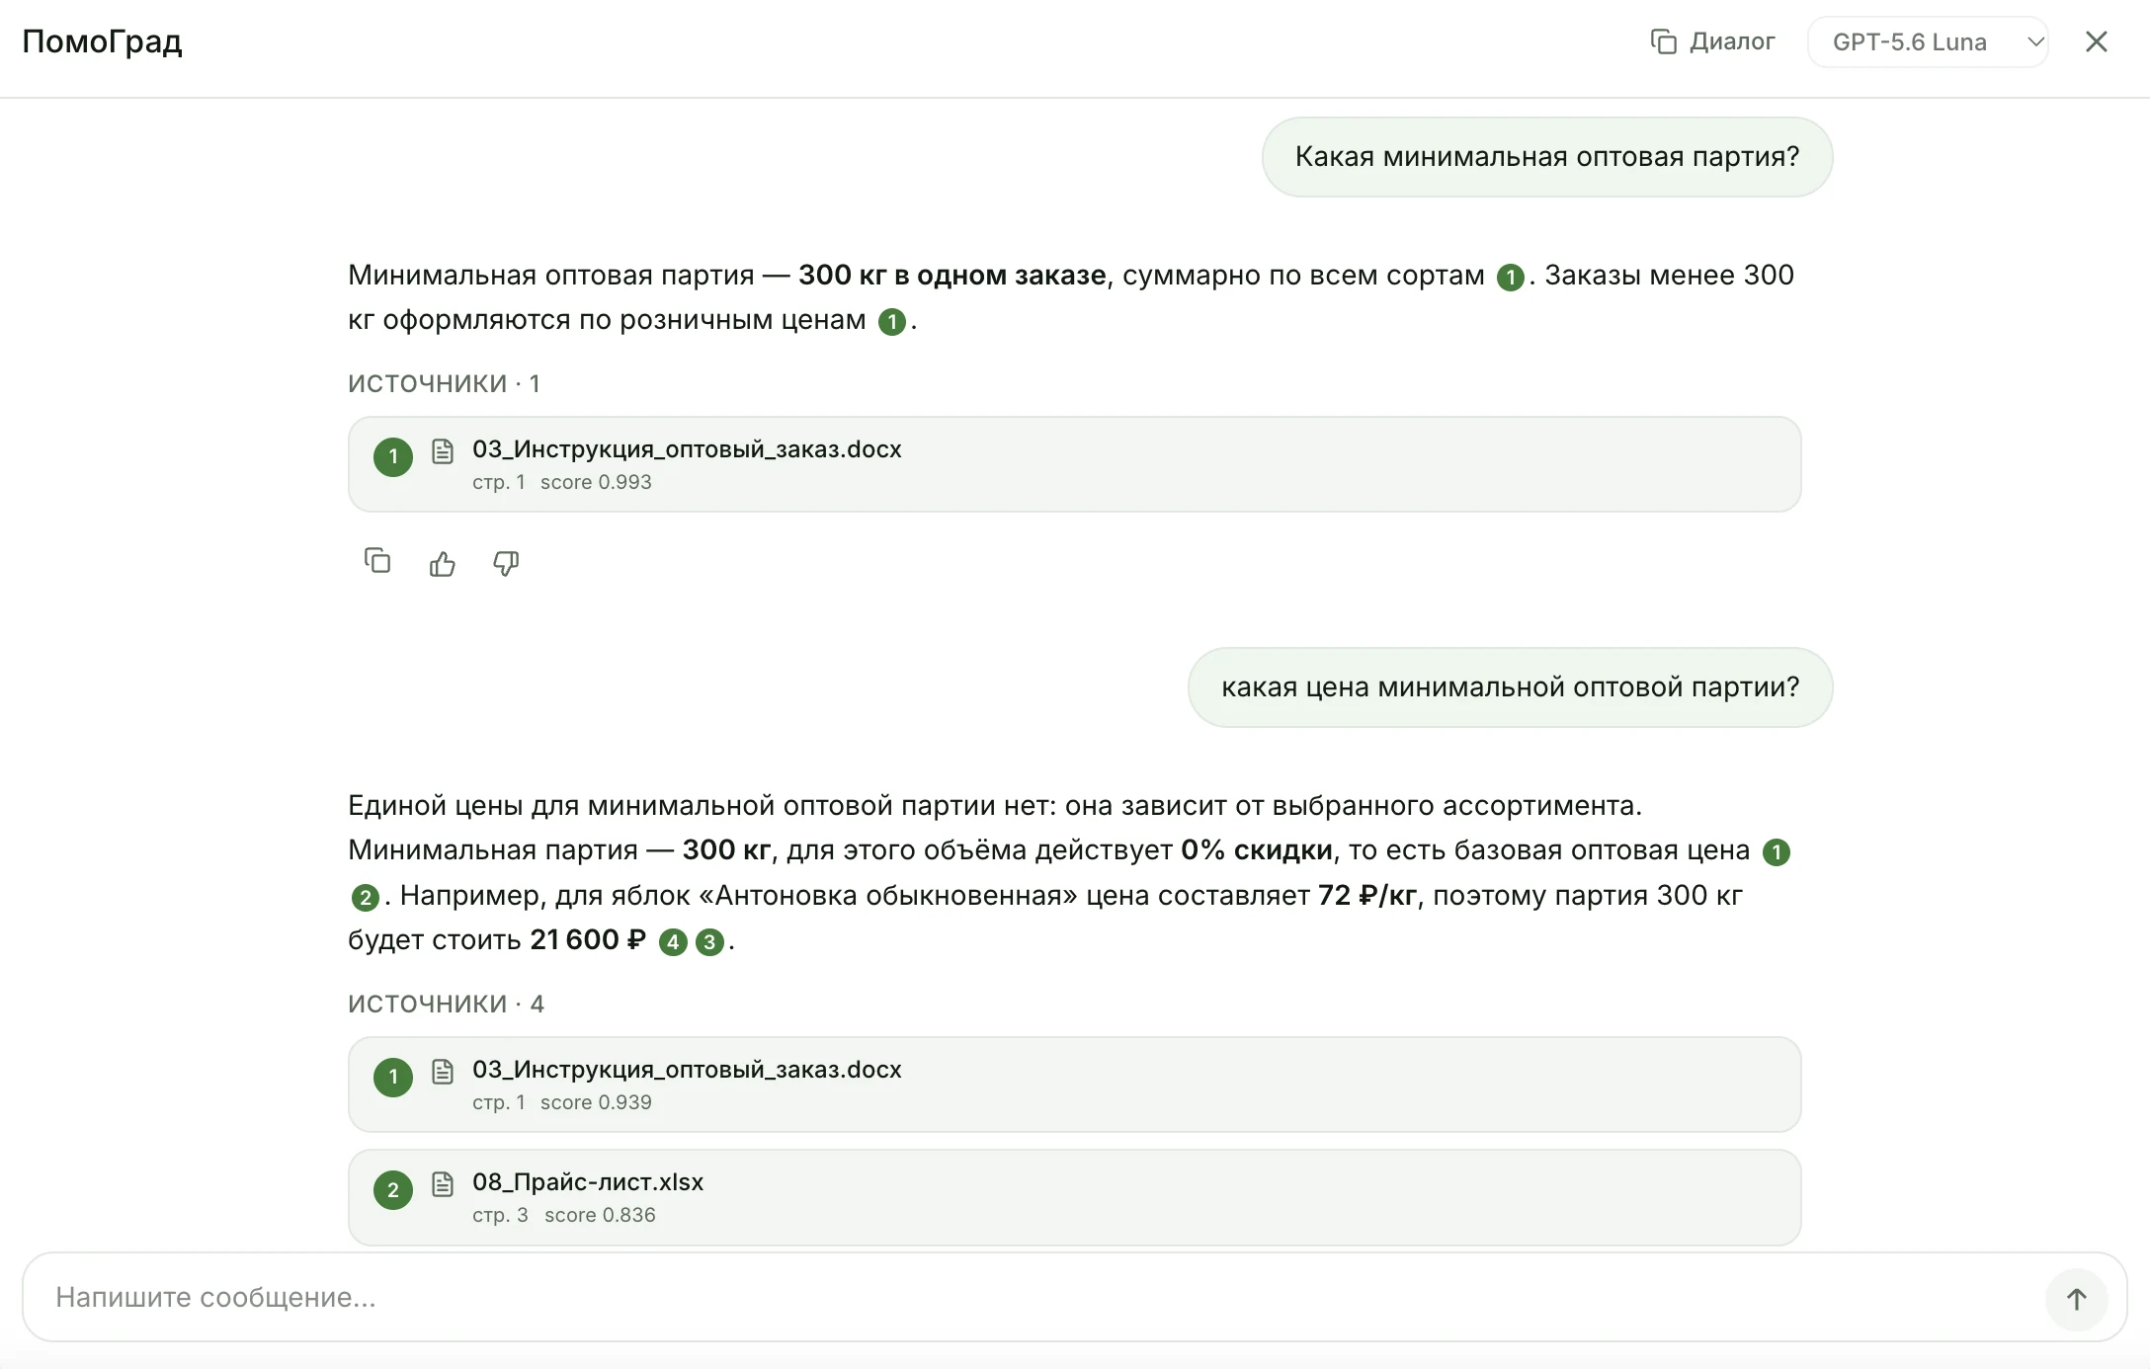The height and width of the screenshot is (1369, 2150).
Task: Open source 03_Инструкция_оптовый_заказ.docx with score 0.939
Action: (1074, 1085)
